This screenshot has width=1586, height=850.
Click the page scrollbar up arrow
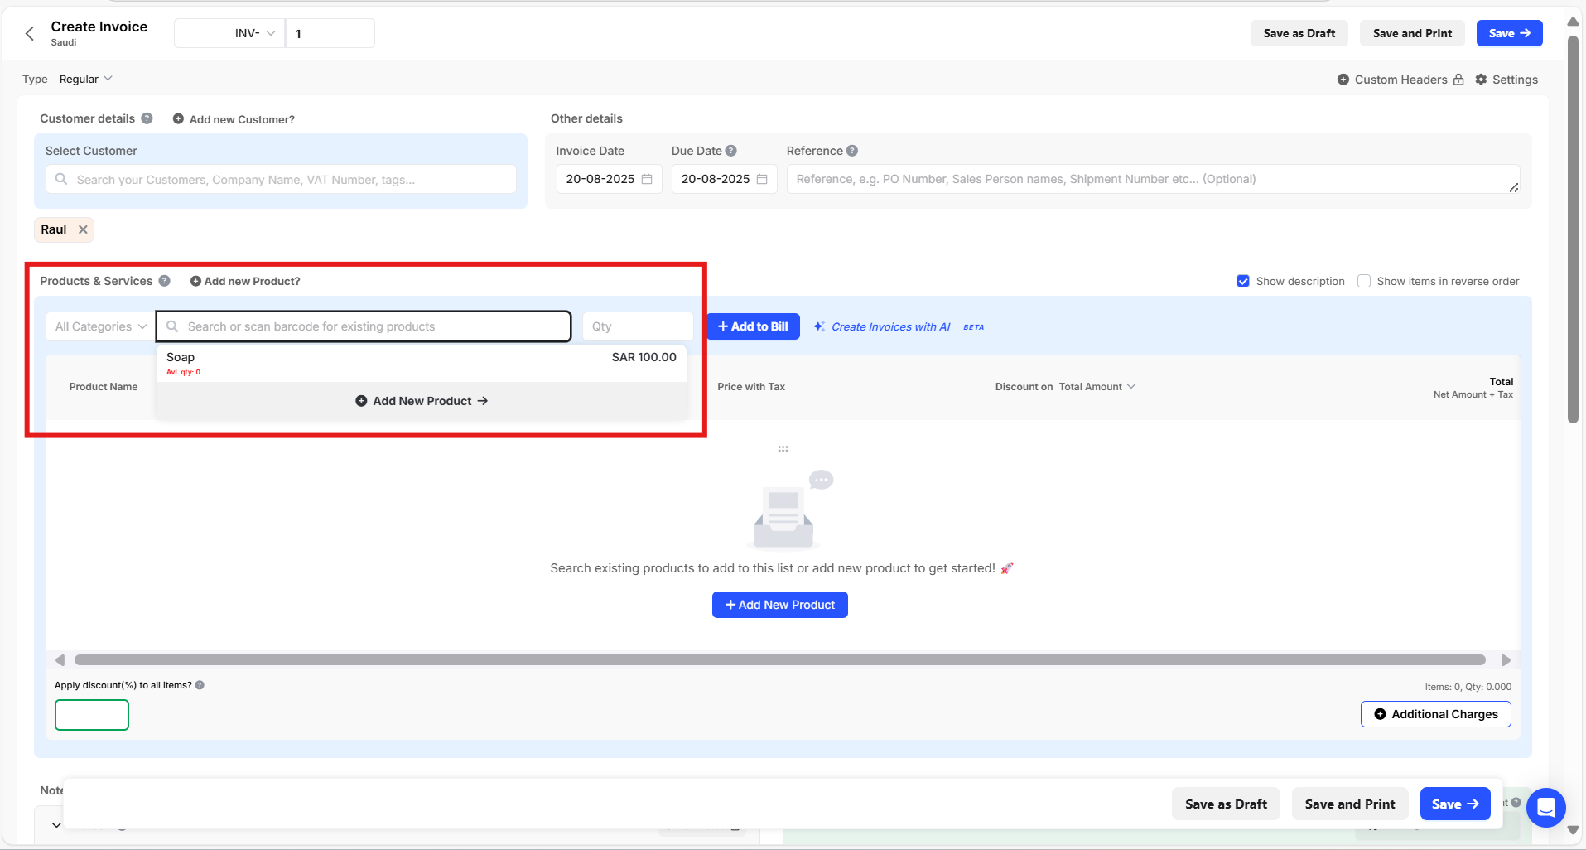pyautogui.click(x=1573, y=22)
